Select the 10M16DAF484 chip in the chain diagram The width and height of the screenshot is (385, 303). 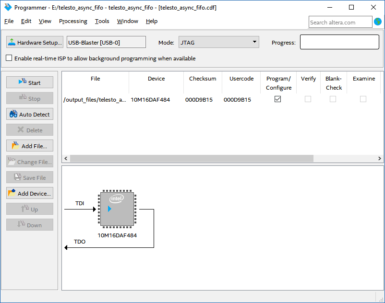117,209
